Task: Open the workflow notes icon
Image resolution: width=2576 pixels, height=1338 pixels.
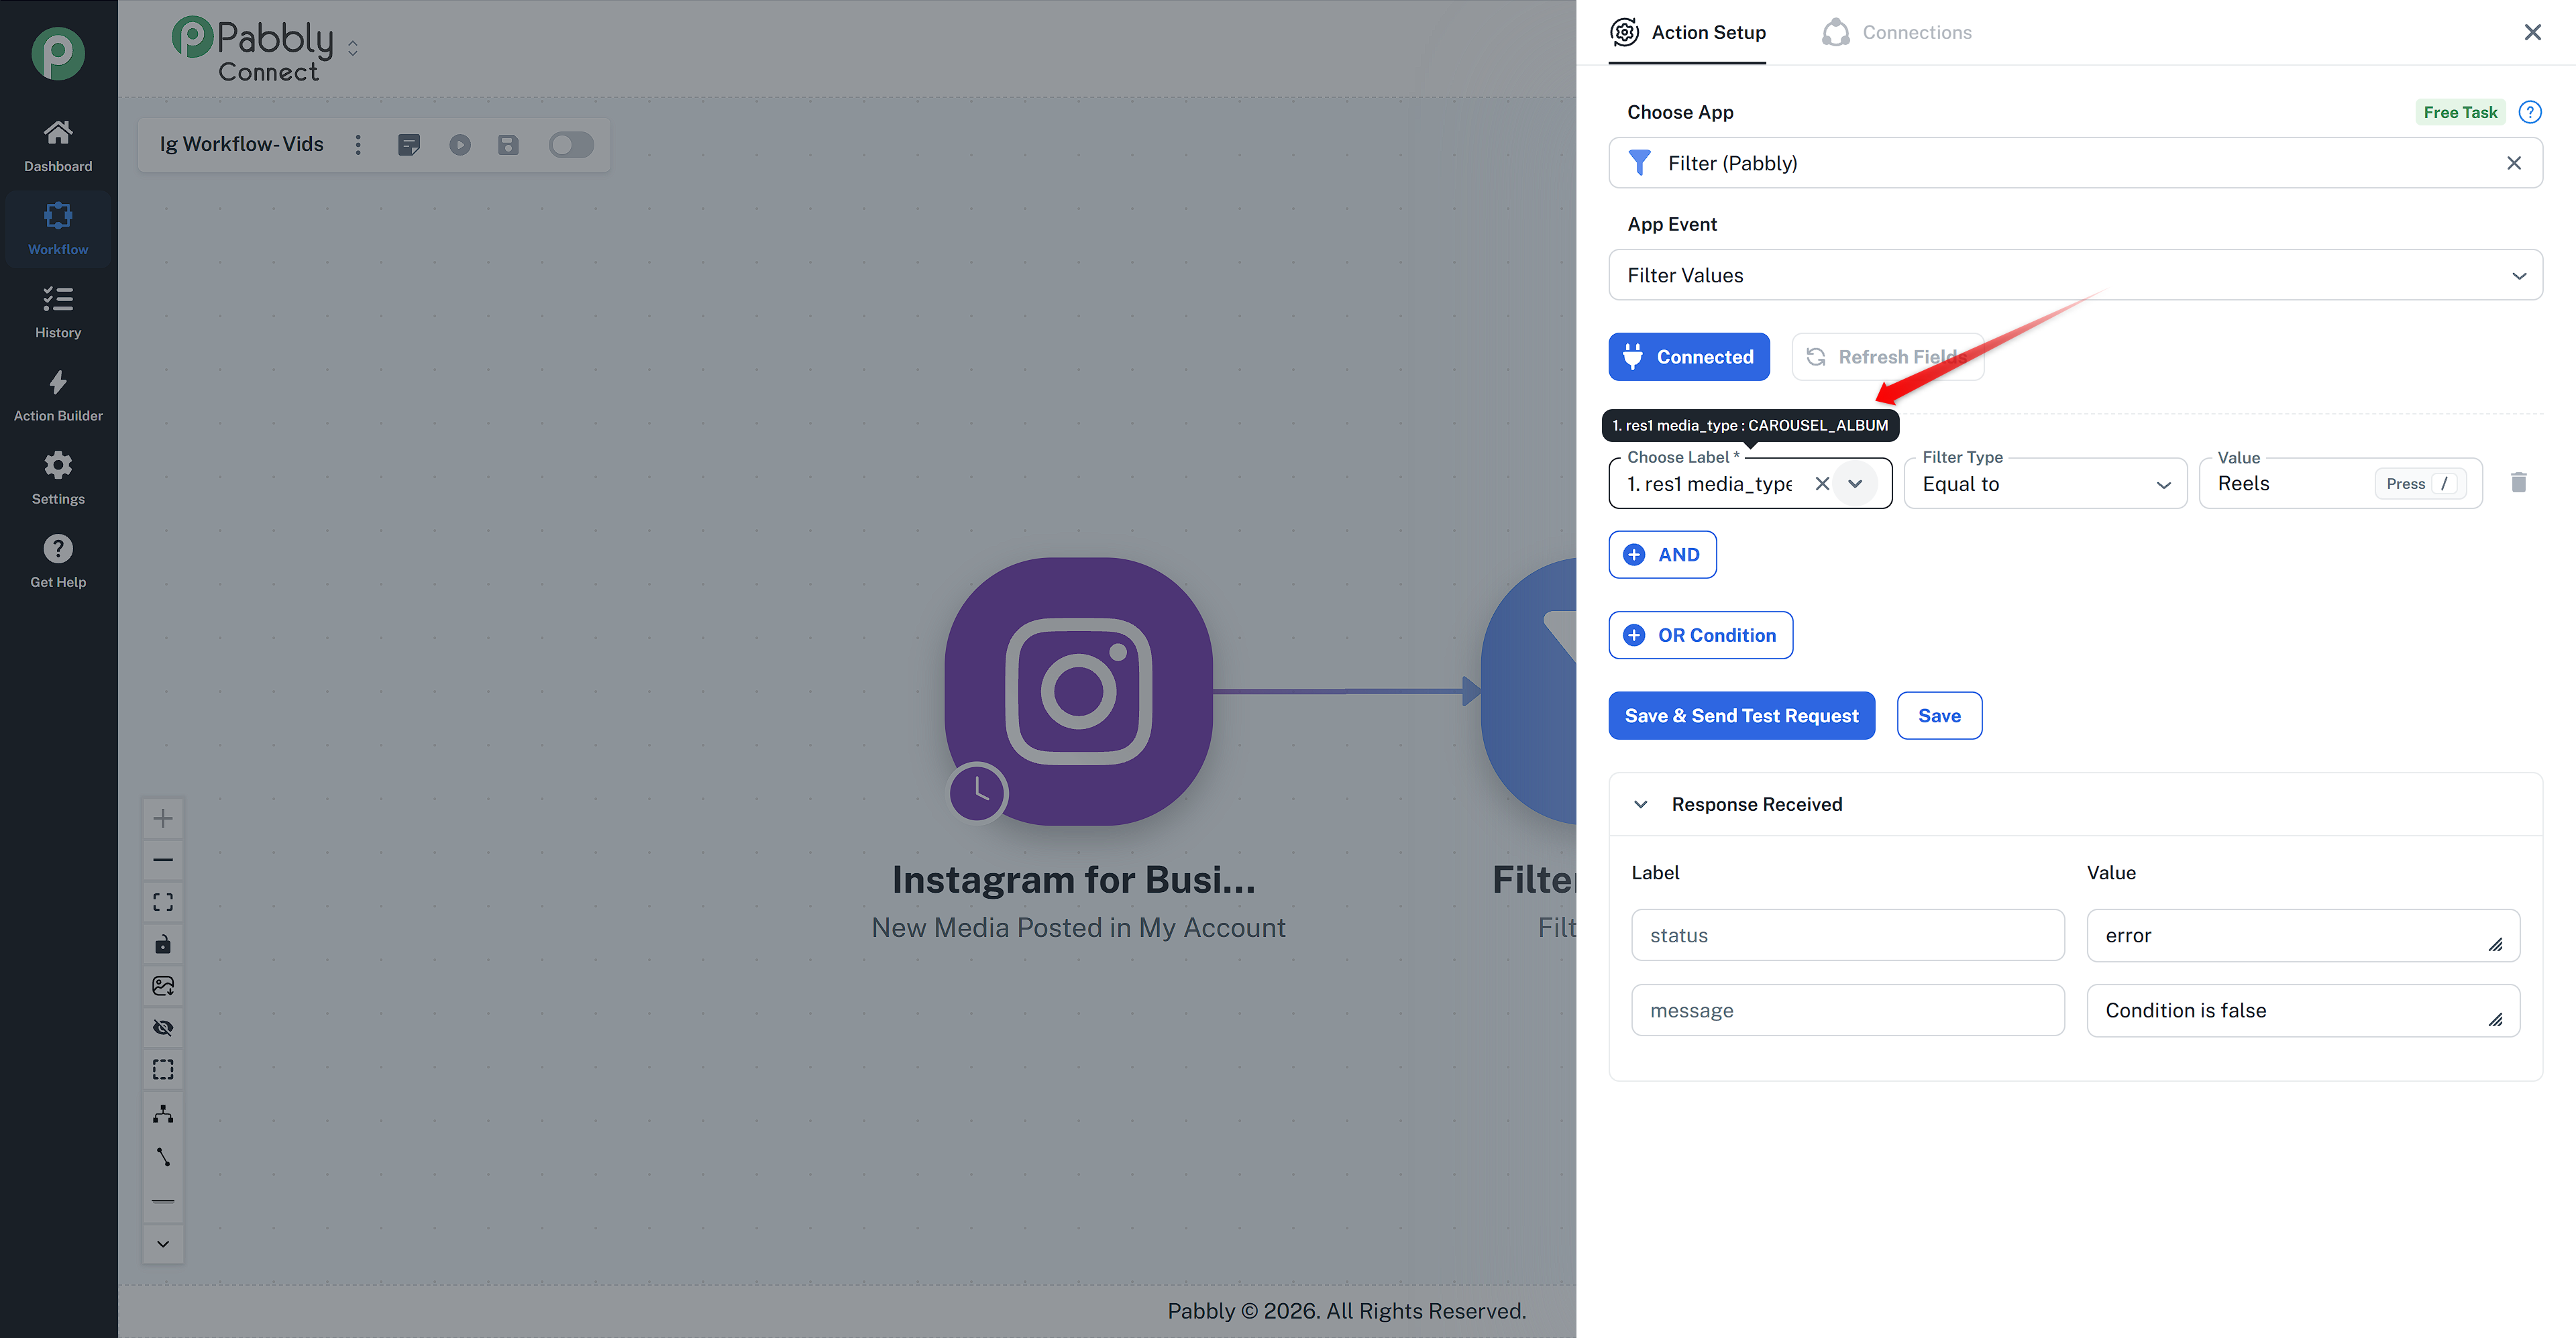Action: tap(409, 145)
